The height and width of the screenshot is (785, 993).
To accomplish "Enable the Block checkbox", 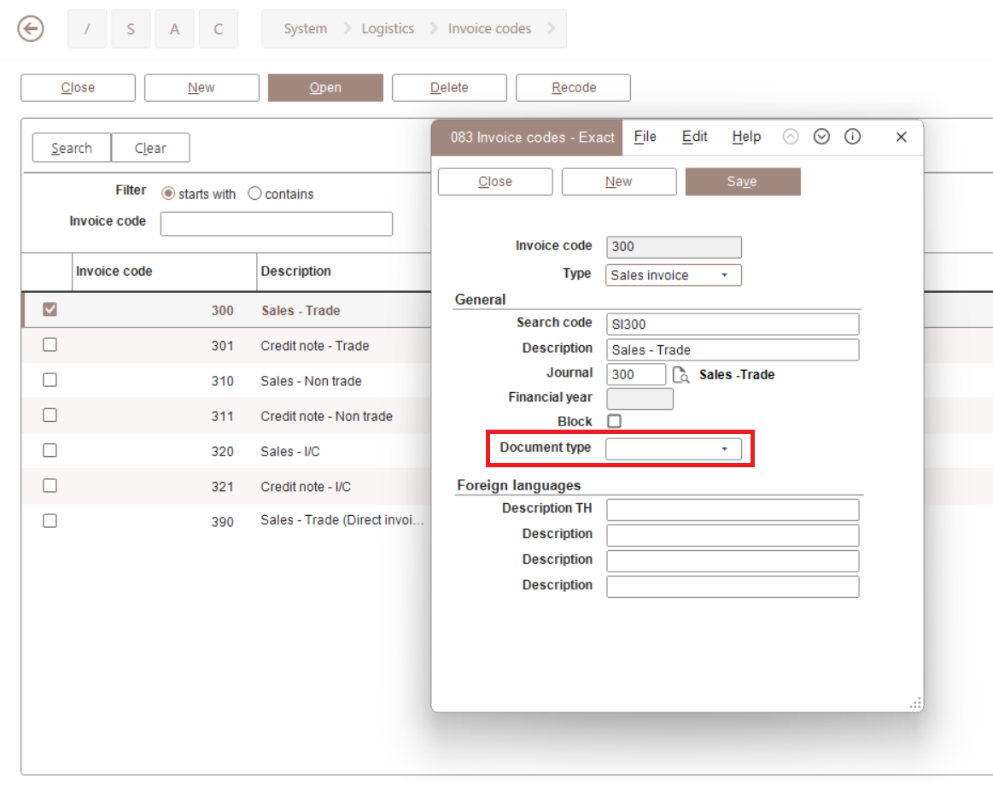I will point(614,421).
